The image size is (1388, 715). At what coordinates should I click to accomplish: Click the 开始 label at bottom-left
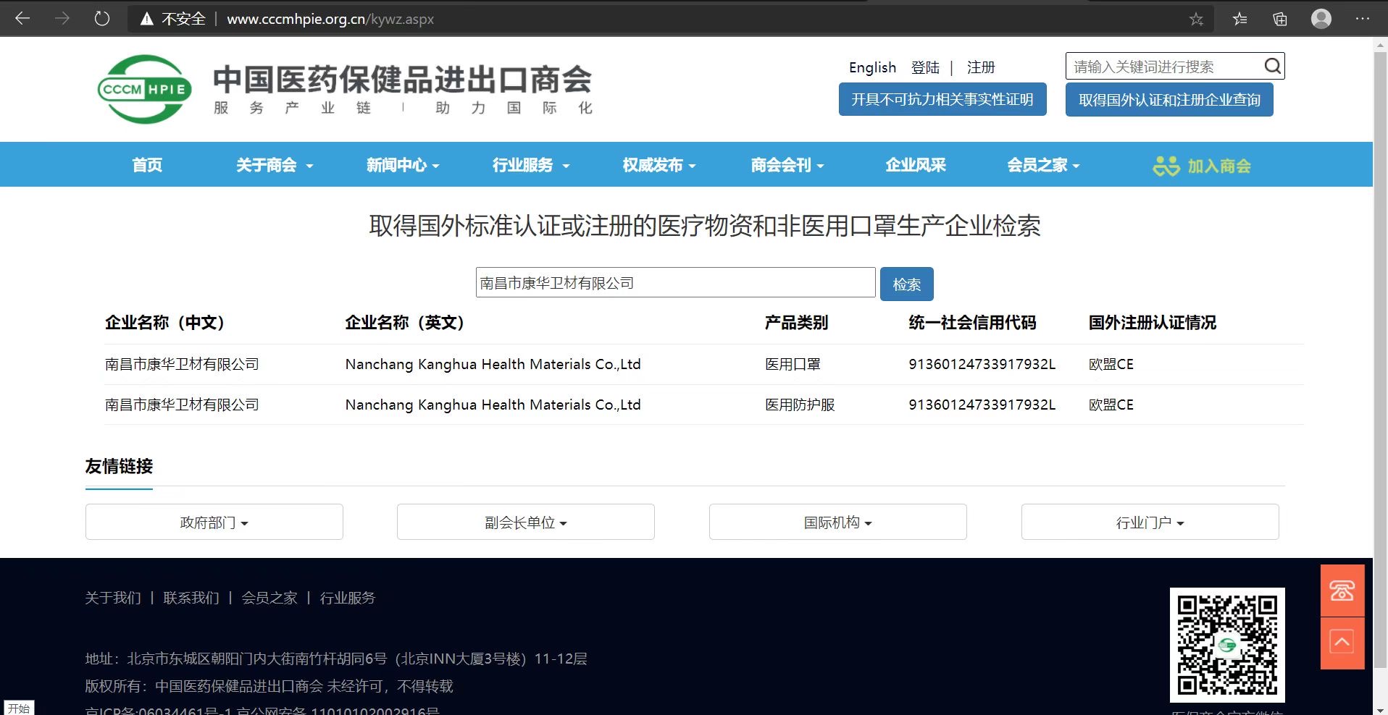[19, 708]
